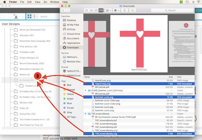202x140 pixels.
Task: Open Printables (28) folder in library
Action: pyautogui.click(x=27, y=52)
